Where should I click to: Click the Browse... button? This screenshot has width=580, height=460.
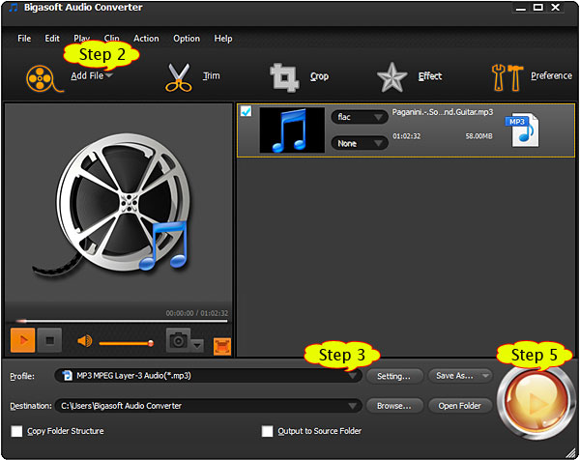394,406
